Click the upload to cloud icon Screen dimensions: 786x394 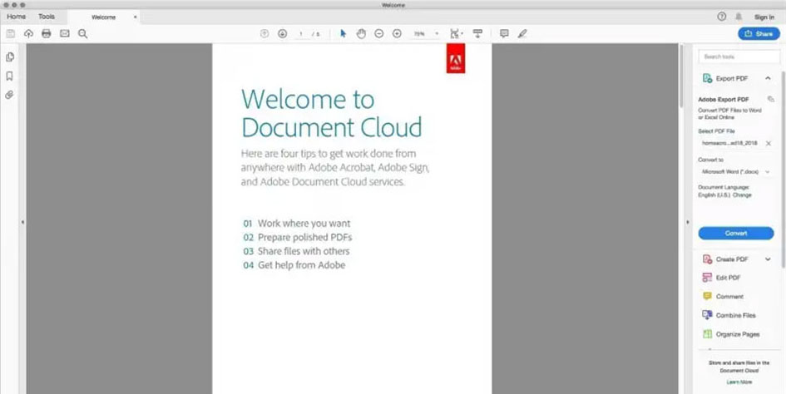pyautogui.click(x=28, y=33)
